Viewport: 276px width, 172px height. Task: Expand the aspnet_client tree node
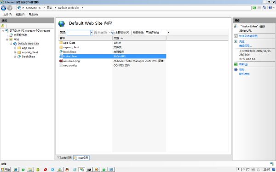[x=15, y=52]
